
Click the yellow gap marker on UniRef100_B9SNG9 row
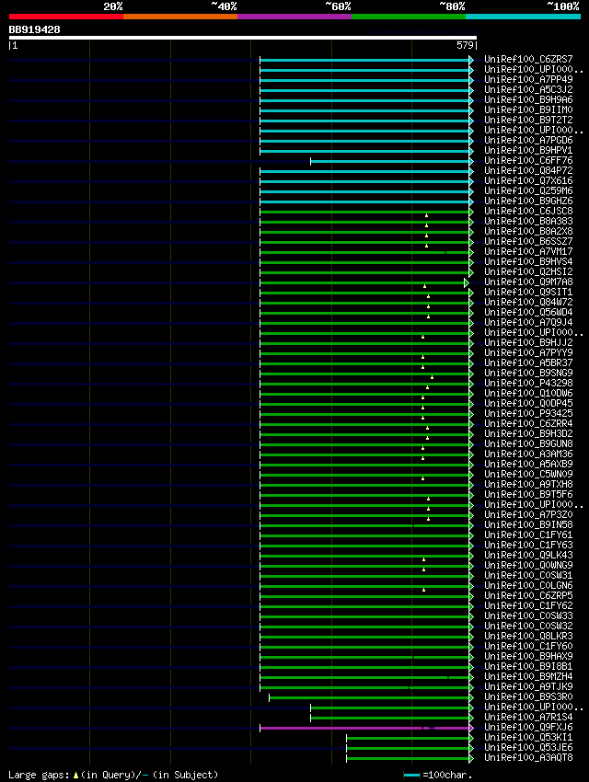[432, 377]
